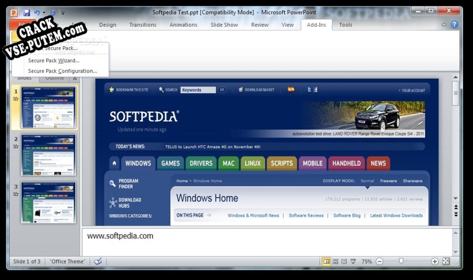Click the notes pane scroll up arrow
The width and height of the screenshot is (473, 280).
coord(455,233)
